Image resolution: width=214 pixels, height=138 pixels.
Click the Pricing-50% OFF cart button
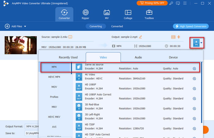152,3
